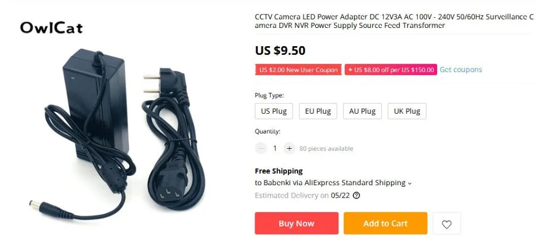This screenshot has height=241, width=537.
Task: Claim the US $2.00 New User Coupon
Action: [x=298, y=70]
